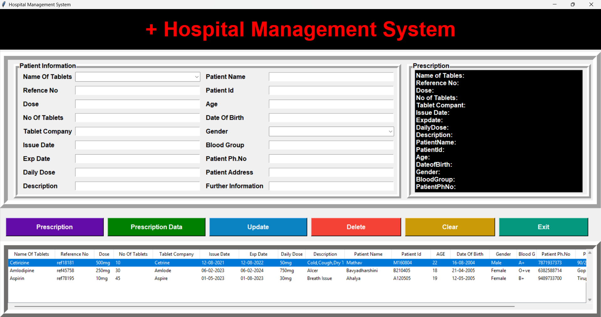601x317 pixels.
Task: Click the table's scroll up arrow
Action: point(590,253)
